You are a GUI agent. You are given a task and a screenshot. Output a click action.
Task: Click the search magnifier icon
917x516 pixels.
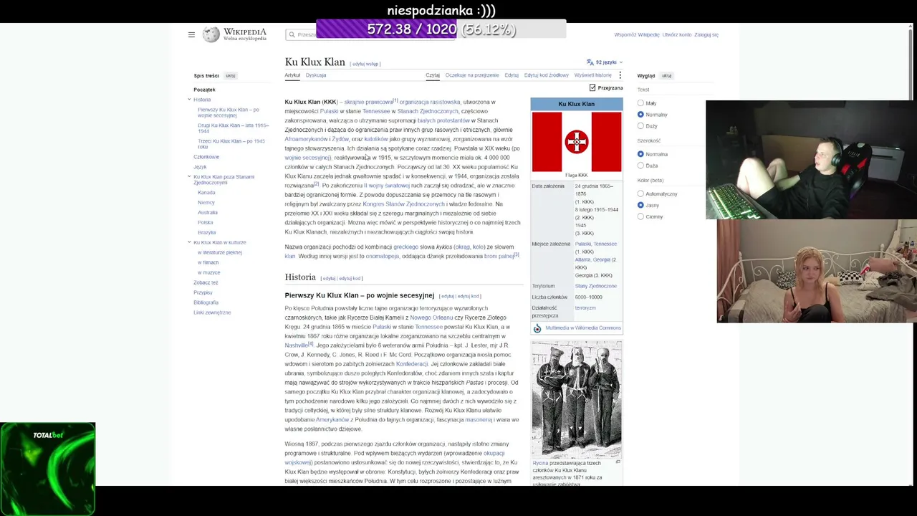292,34
